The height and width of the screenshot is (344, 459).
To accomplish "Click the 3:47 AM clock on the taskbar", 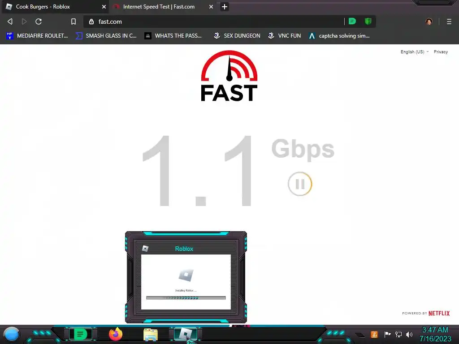I will click(x=435, y=330).
